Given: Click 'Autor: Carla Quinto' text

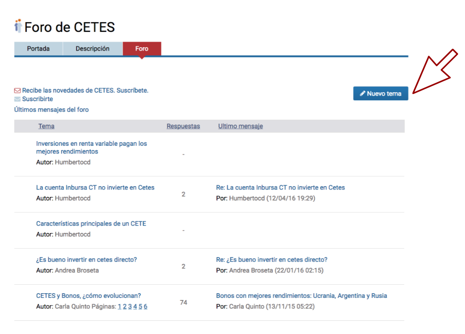Looking at the screenshot, I should 63,306.
